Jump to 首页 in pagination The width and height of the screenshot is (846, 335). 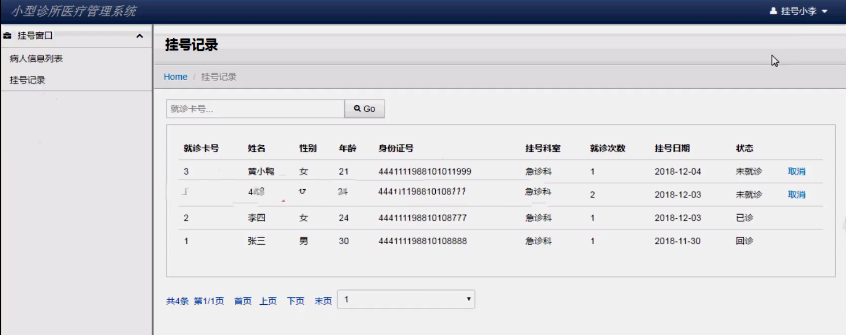[243, 301]
